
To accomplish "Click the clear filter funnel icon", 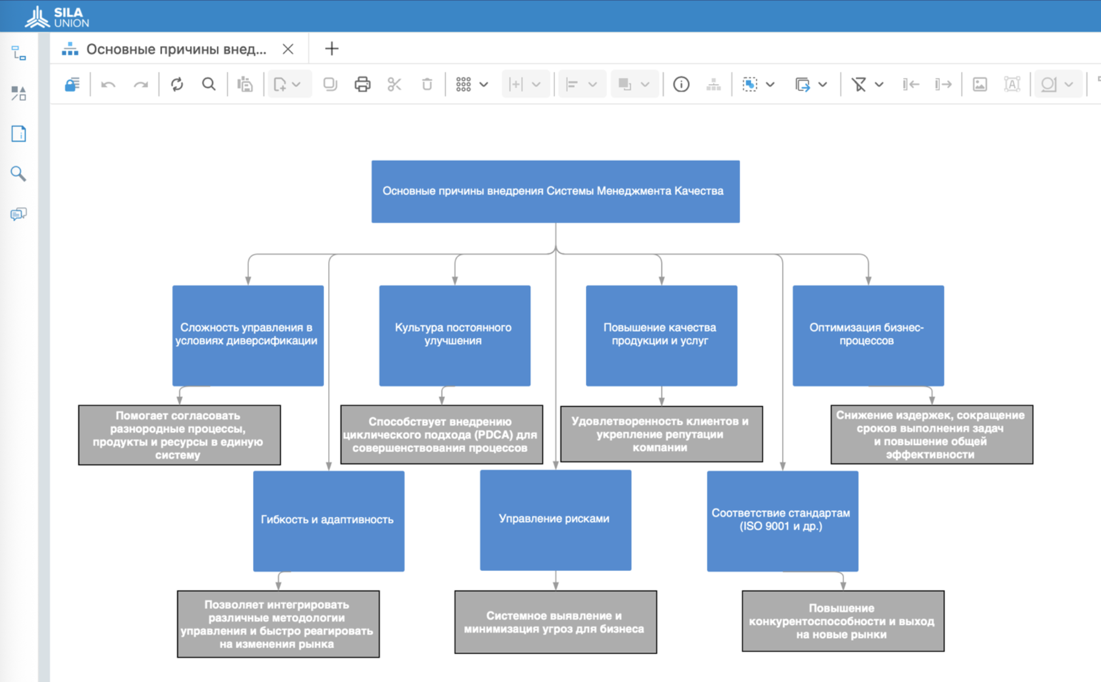I will [859, 84].
